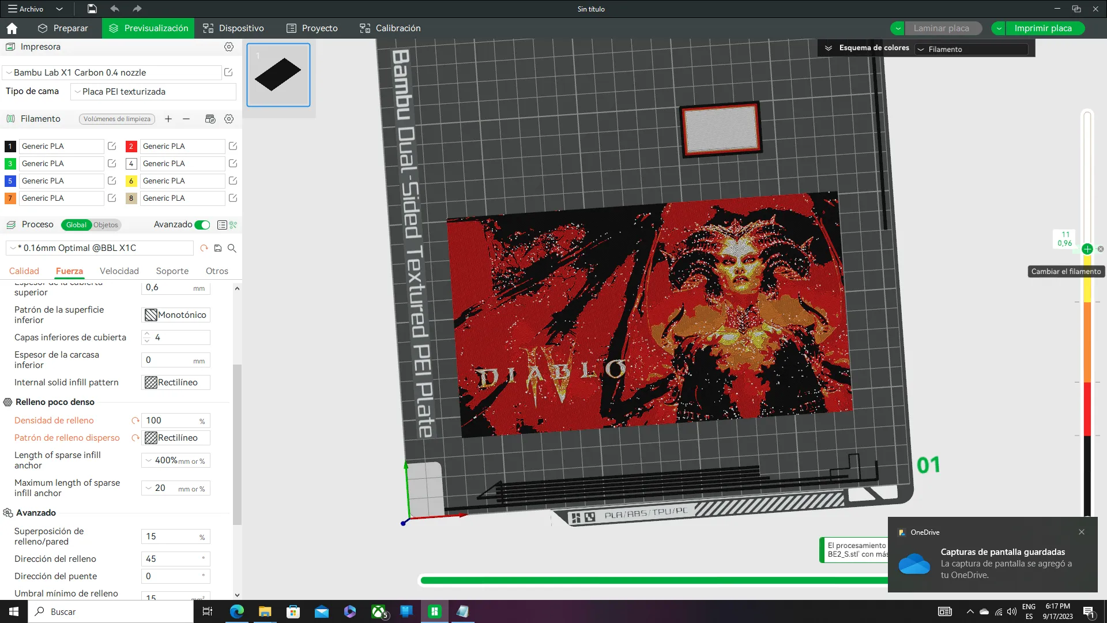Search process settings with magnifier icon
This screenshot has width=1107, height=623.
point(232,248)
